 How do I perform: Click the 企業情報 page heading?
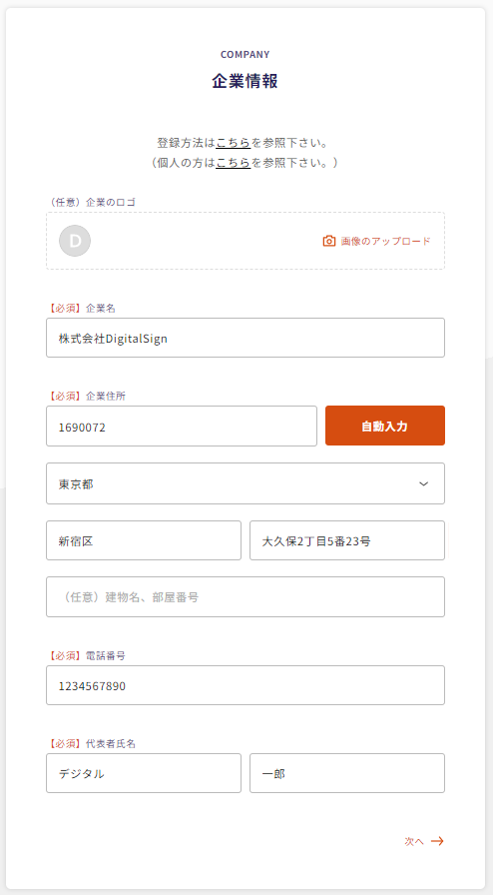coord(246,81)
